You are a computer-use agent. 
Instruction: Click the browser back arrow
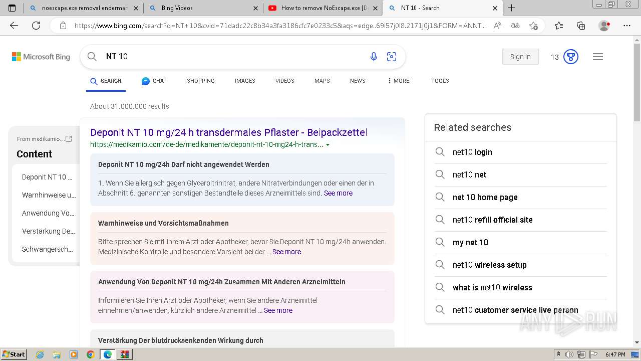tap(14, 26)
